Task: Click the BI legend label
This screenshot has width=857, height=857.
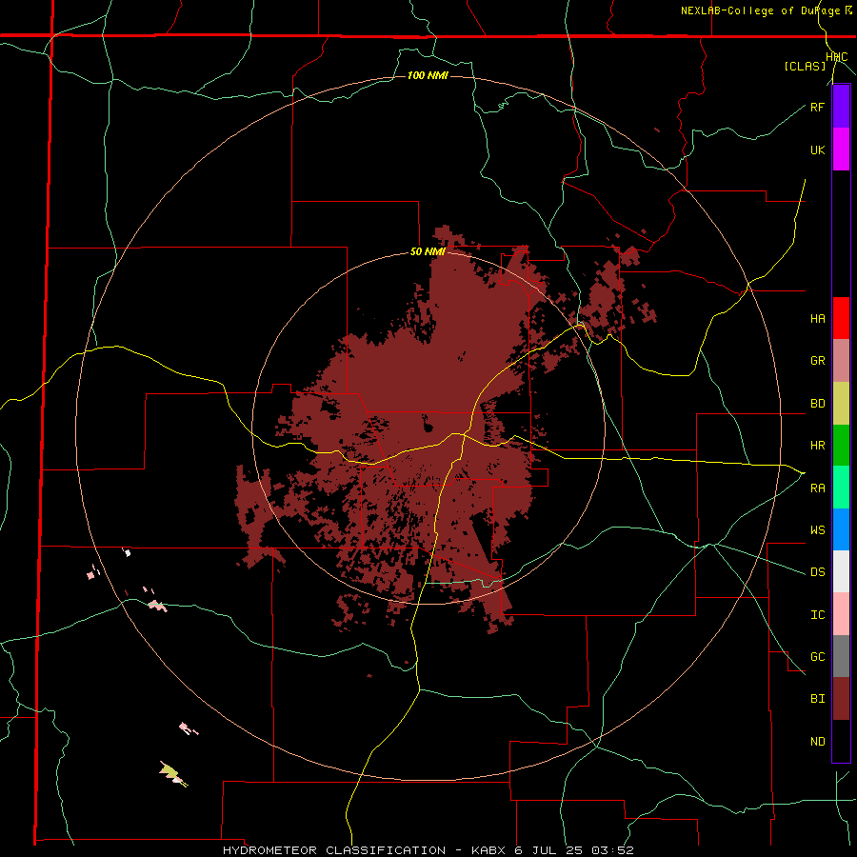Action: pos(817,699)
